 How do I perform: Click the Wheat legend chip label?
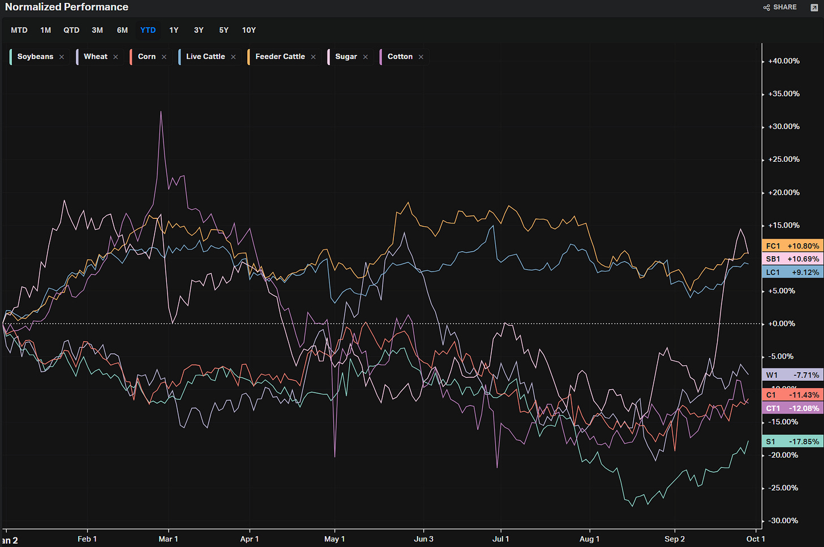[x=96, y=57]
